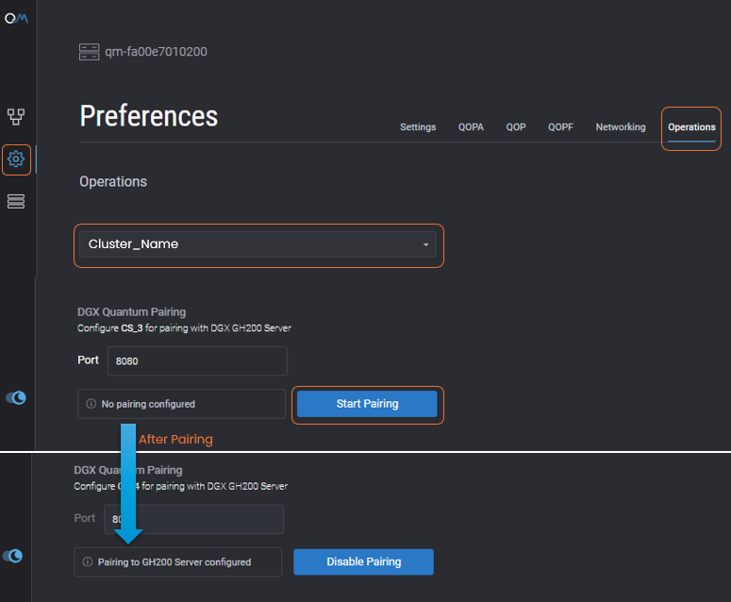Select the Operations tab

[x=691, y=126]
